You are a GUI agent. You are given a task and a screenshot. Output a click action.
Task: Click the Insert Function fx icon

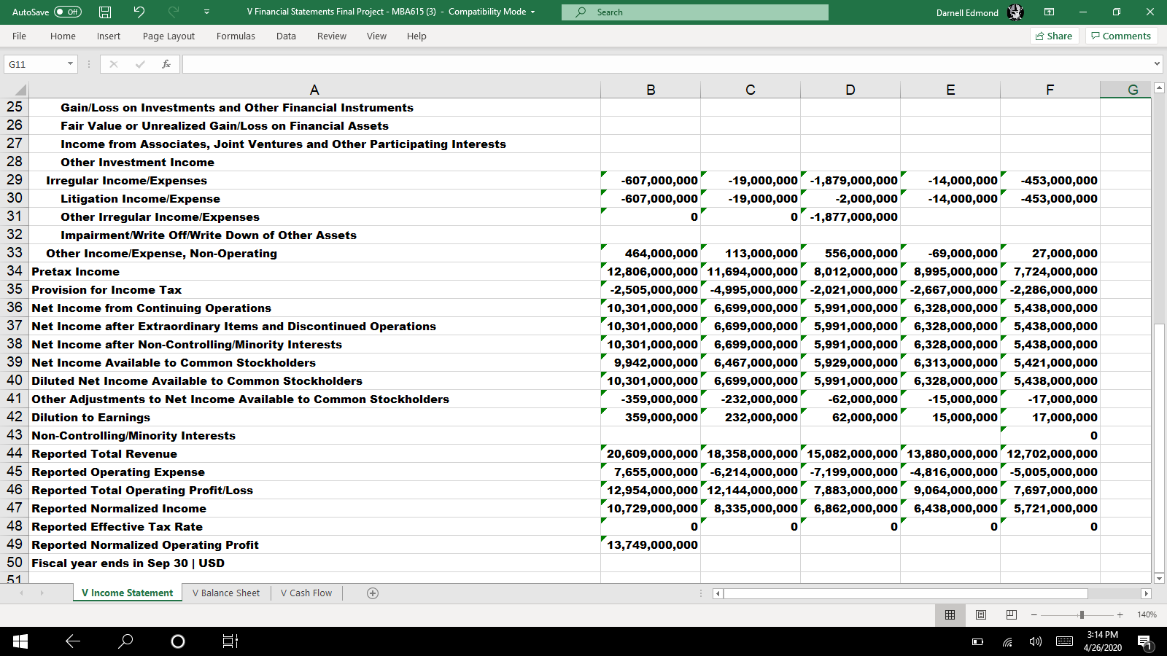pyautogui.click(x=166, y=64)
